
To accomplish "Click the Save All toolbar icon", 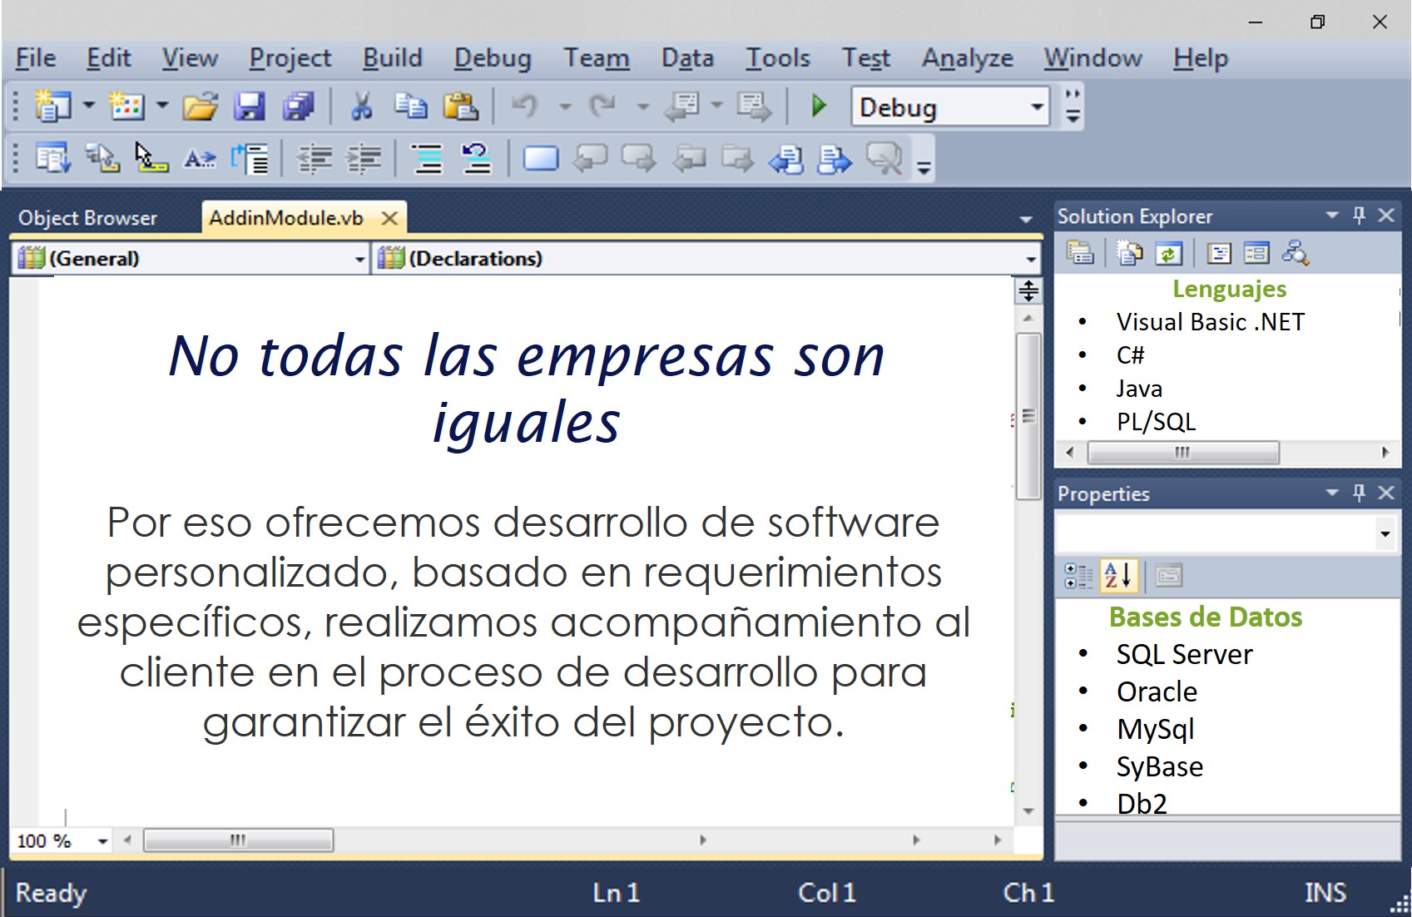I will [298, 107].
